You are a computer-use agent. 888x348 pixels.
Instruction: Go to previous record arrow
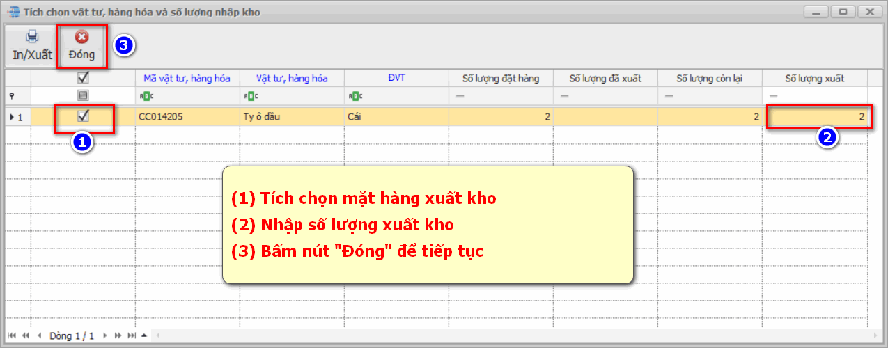point(39,335)
